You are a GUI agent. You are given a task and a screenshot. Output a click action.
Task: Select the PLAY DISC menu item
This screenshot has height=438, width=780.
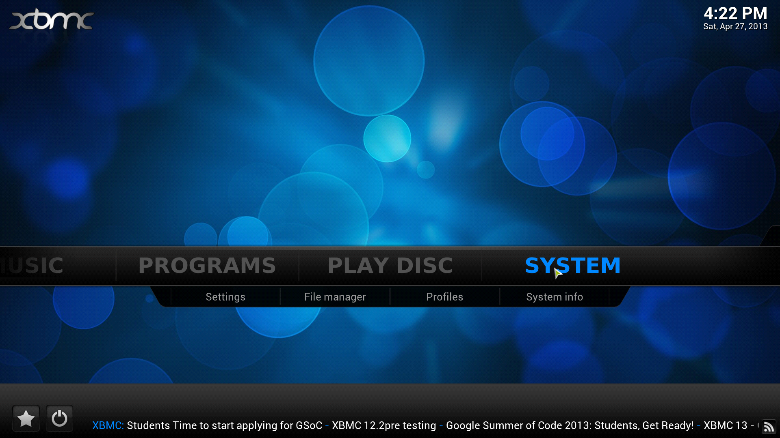390,266
